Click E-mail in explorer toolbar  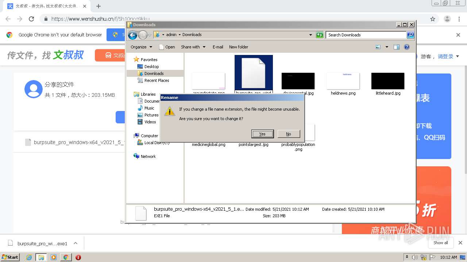point(218,47)
